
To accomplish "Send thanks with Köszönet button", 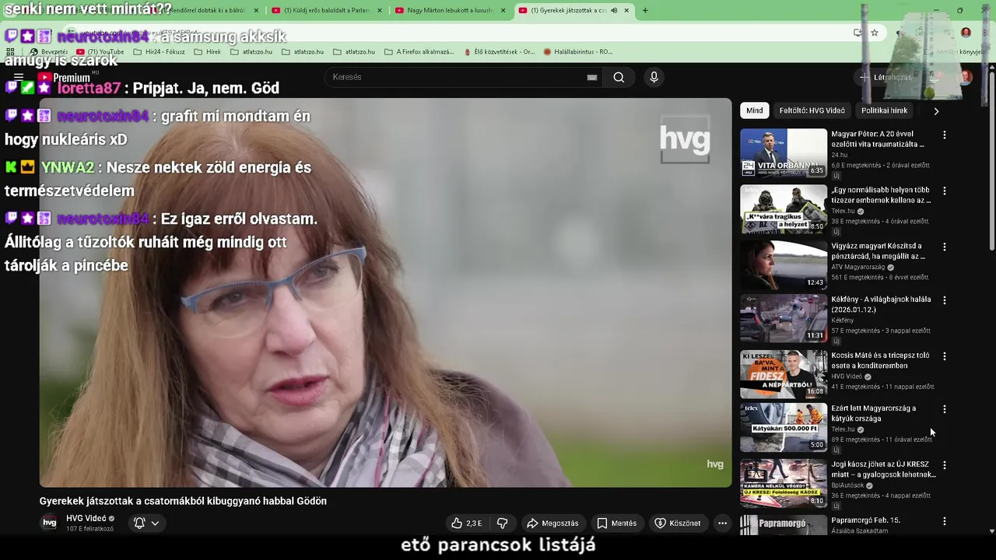I will [x=678, y=523].
